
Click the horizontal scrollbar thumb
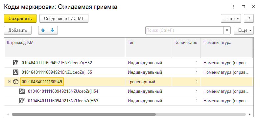tap(84, 114)
